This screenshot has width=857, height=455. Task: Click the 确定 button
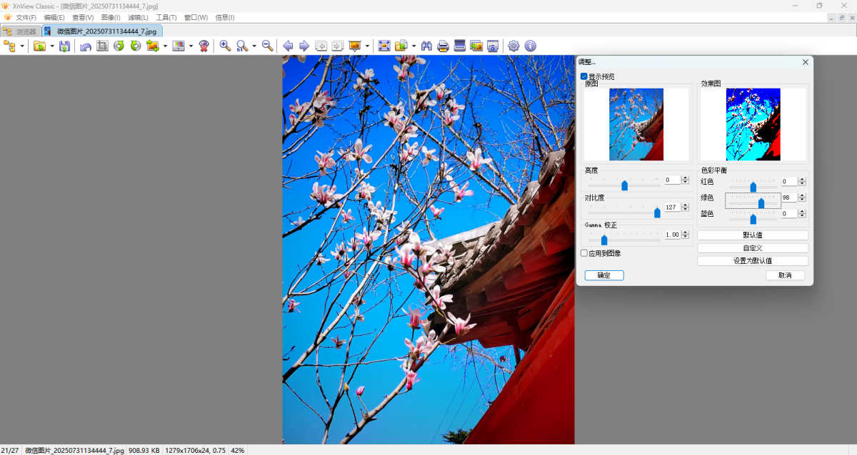603,275
